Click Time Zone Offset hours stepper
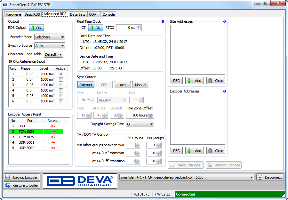 click(151, 115)
